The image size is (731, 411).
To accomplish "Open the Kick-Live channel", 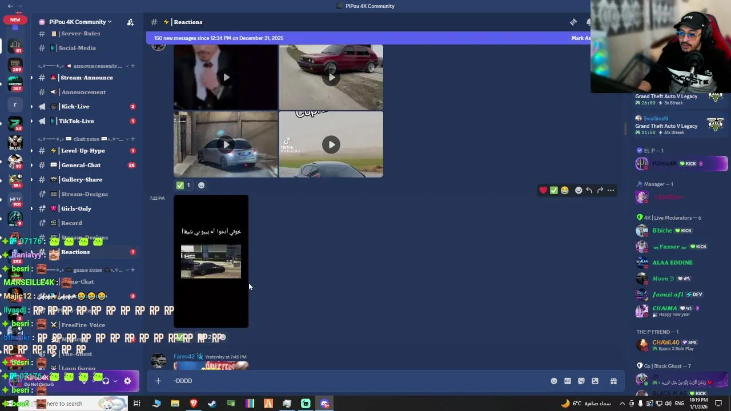I will [x=86, y=107].
